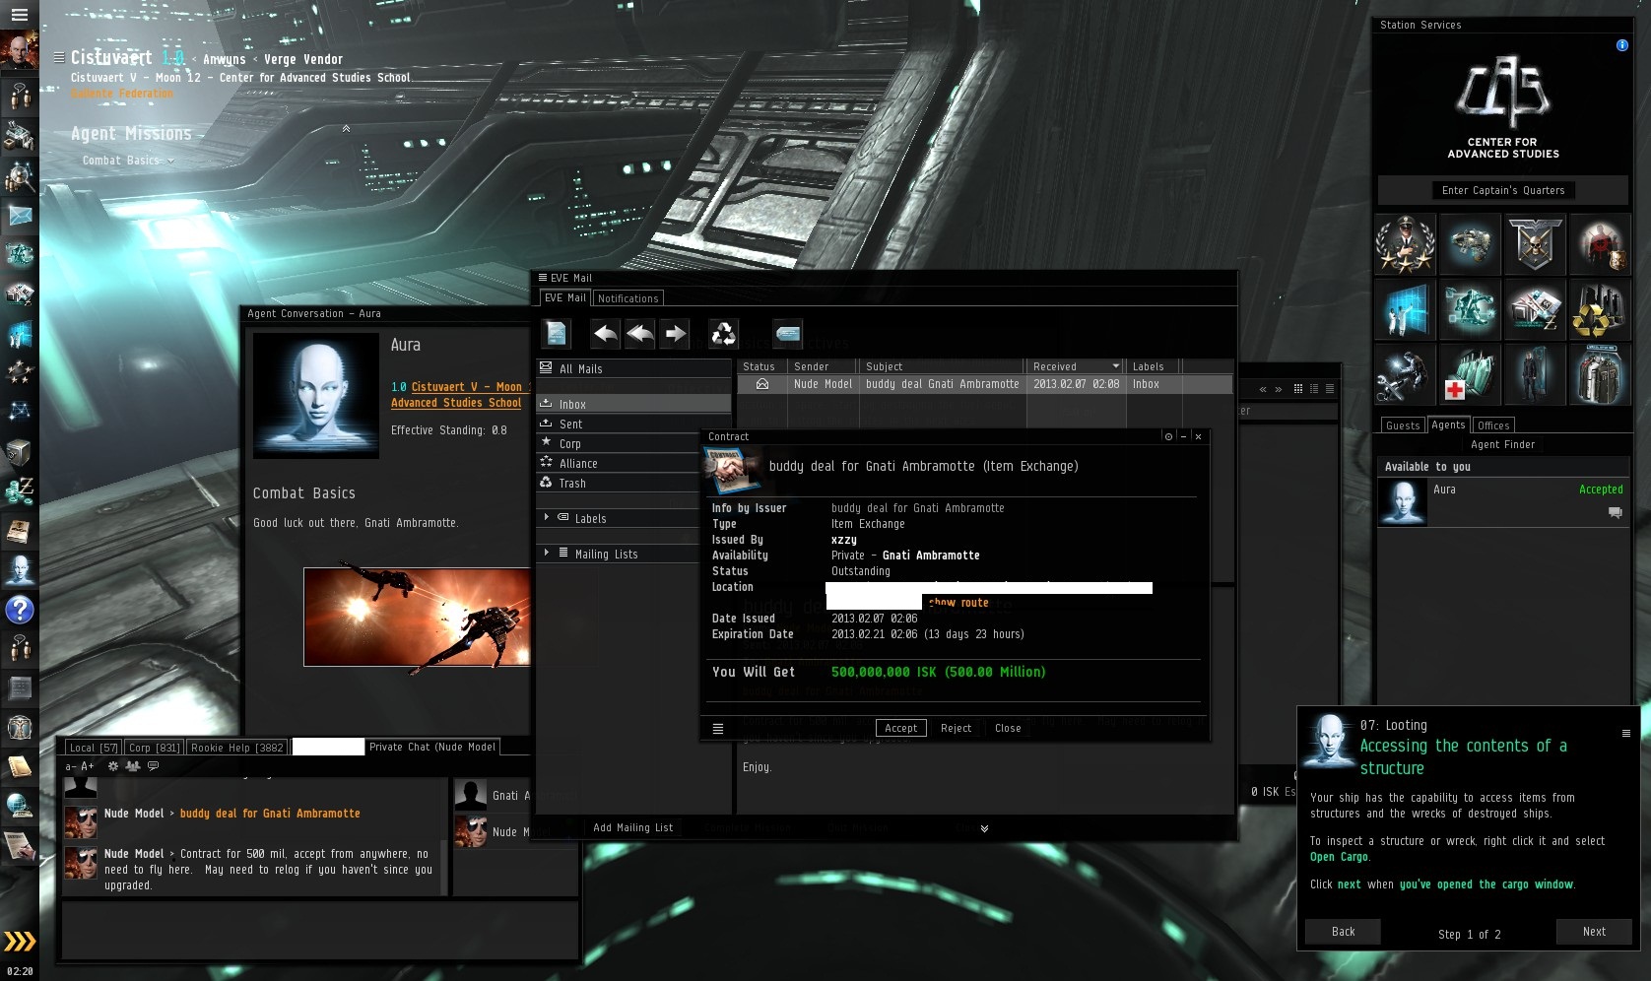
Task: Open the red cross medical station service
Action: (x=1470, y=374)
